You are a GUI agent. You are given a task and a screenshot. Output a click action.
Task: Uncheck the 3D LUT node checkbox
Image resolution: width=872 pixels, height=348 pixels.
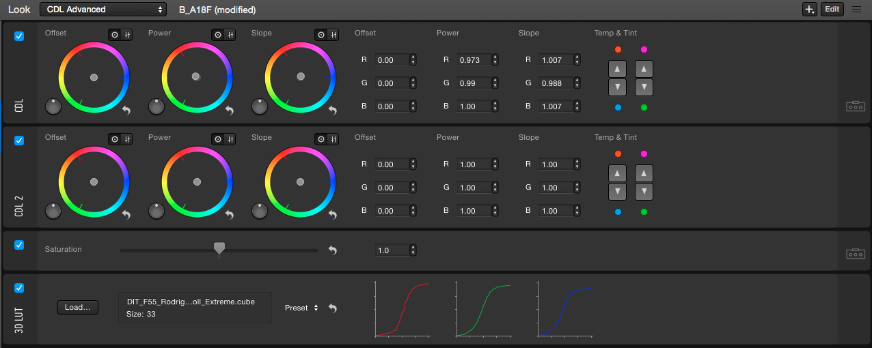(x=19, y=289)
